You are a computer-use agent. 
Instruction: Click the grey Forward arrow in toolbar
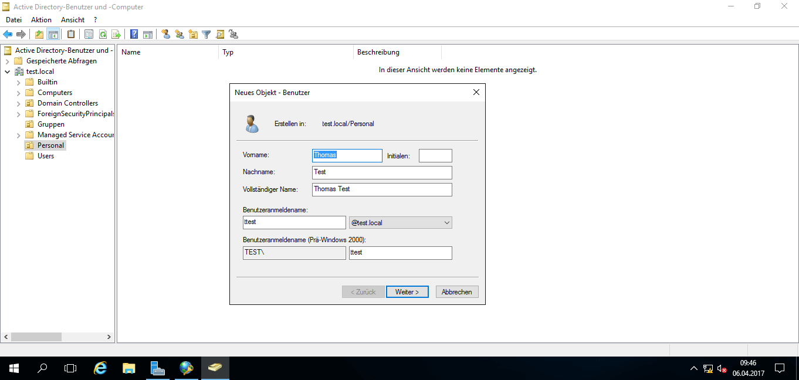pos(21,35)
